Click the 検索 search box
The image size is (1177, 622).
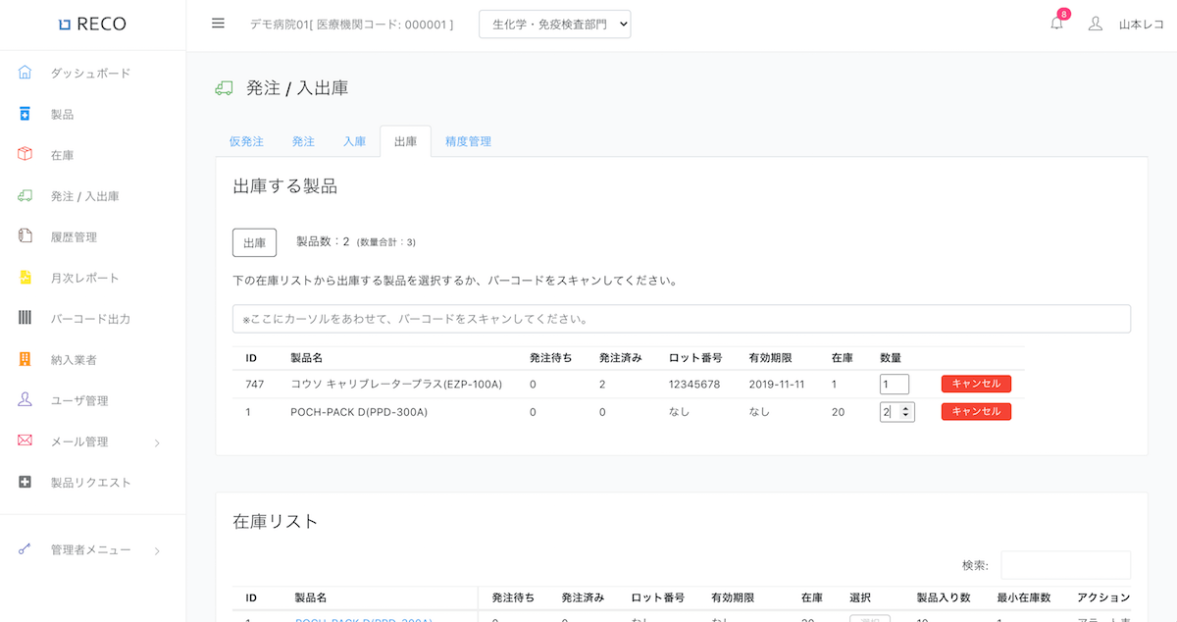click(1065, 565)
